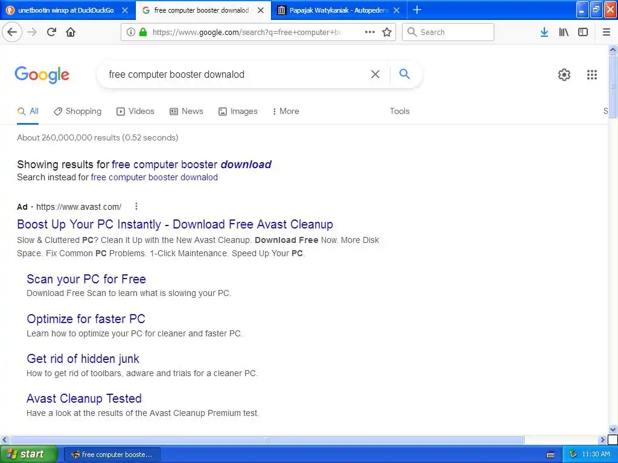Select the Firefox taskbar button 'free computer booste...'
The image size is (618, 463).
(112, 455)
